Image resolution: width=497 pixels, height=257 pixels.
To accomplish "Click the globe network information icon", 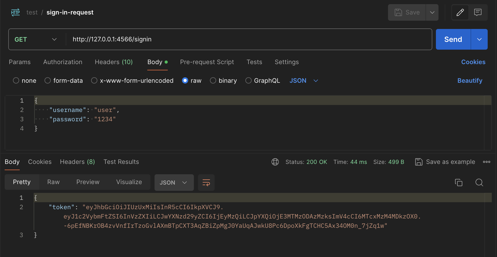I will tap(275, 162).
